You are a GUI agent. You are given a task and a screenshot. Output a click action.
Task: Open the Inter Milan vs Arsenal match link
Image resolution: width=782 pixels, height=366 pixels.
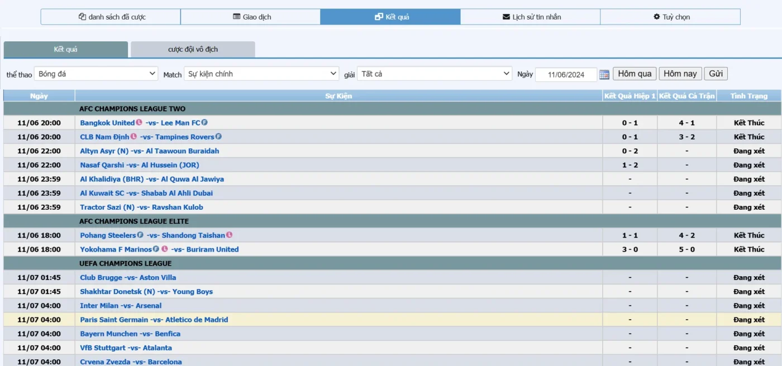pyautogui.click(x=121, y=306)
